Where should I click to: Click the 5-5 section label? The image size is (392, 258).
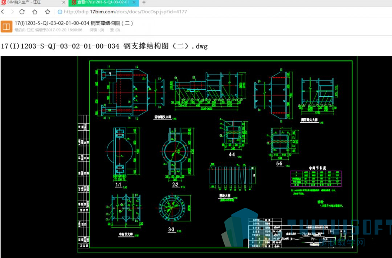click(x=279, y=164)
